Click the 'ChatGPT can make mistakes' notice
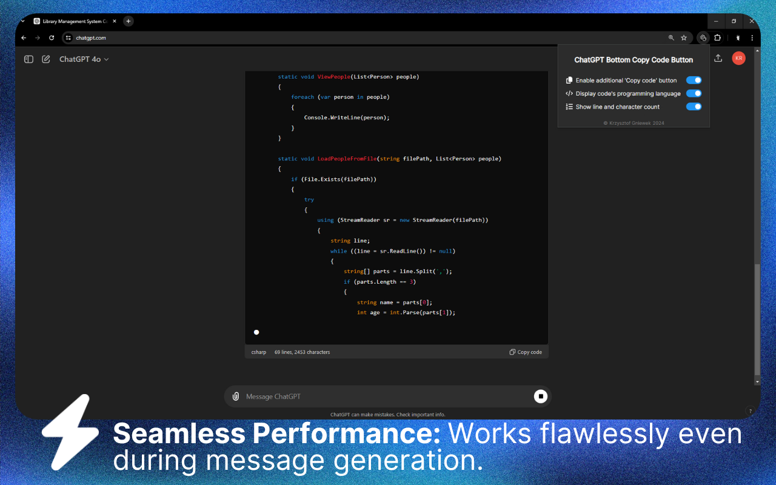Viewport: 776px width, 485px height. (388, 415)
